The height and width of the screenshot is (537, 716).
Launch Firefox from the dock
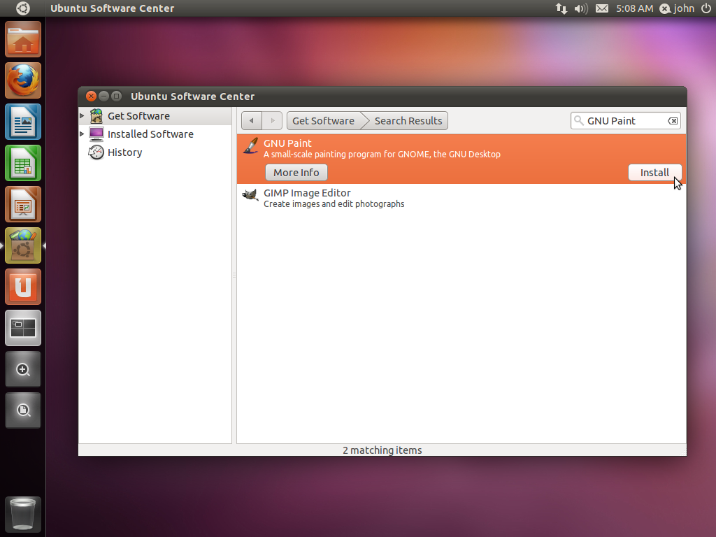pos(23,80)
